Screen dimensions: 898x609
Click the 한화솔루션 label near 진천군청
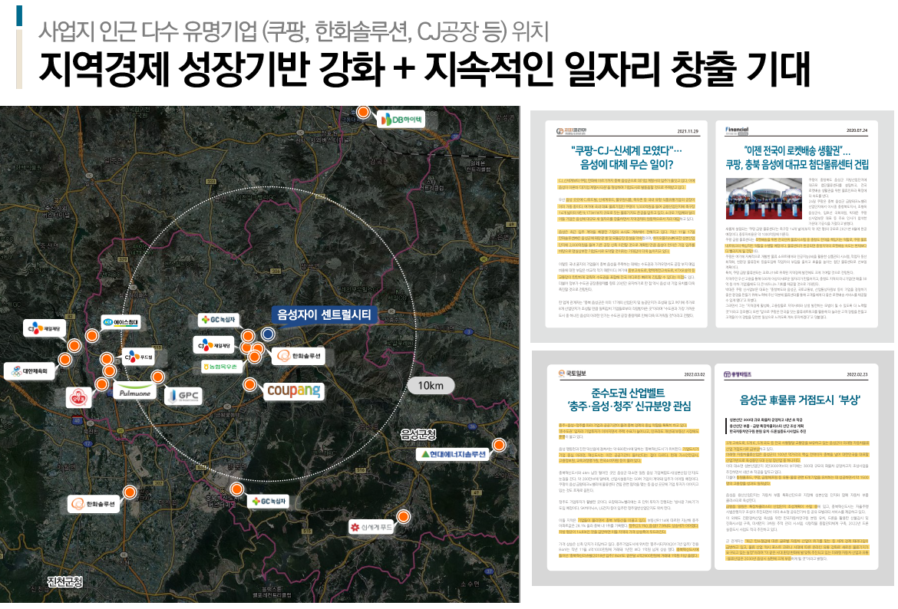pos(94,504)
